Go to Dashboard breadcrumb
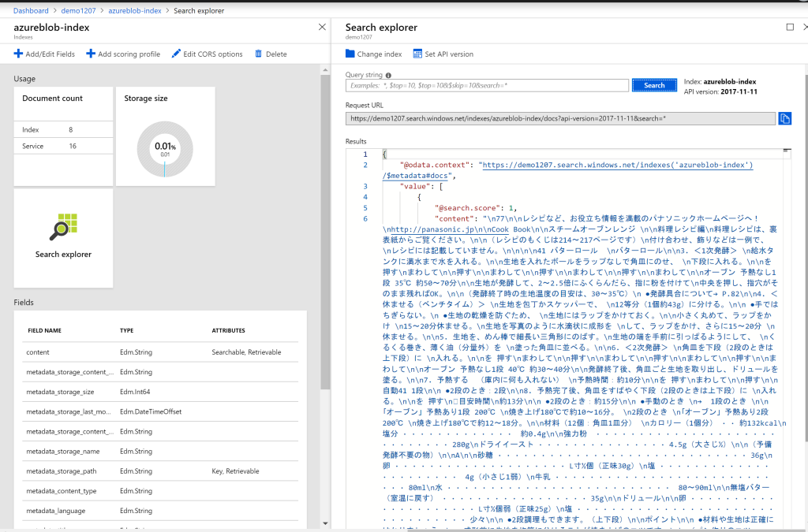The width and height of the screenshot is (808, 532). [x=30, y=11]
